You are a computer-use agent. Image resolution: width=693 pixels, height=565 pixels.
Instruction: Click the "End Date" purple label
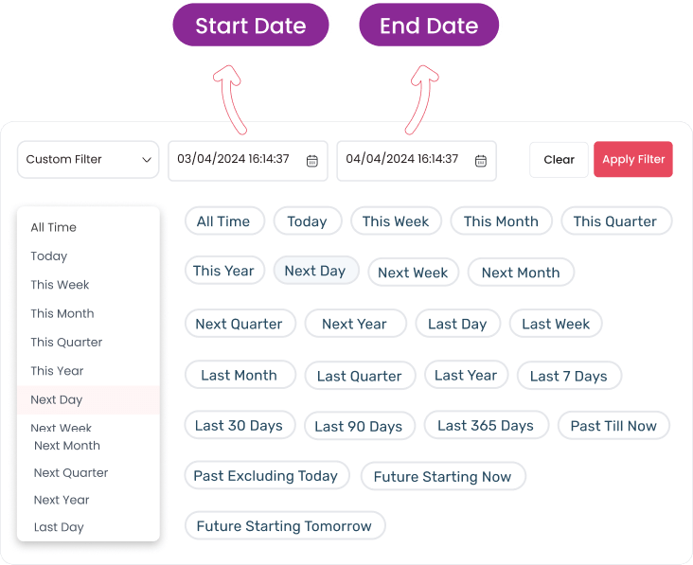coord(429,26)
